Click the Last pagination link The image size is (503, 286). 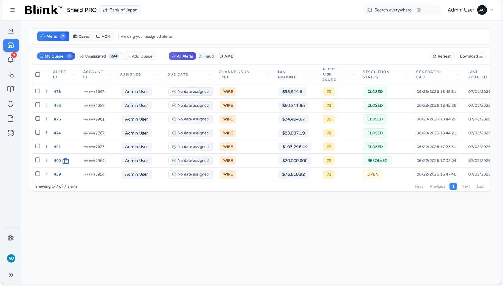[481, 186]
